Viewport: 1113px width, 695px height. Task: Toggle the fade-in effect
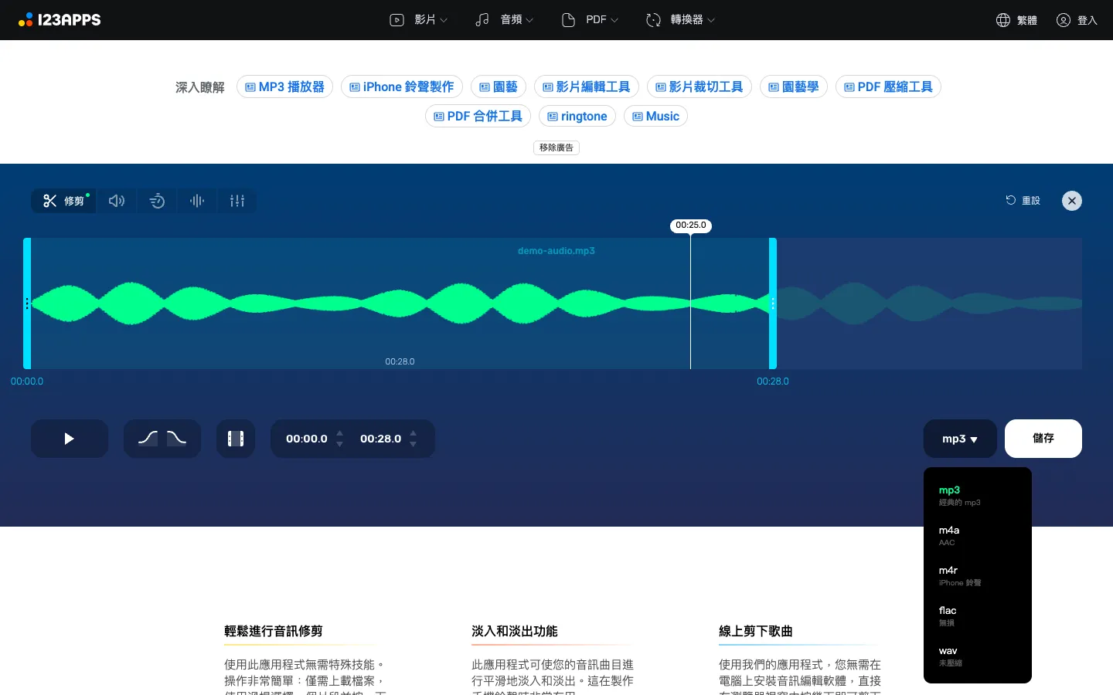(x=148, y=439)
